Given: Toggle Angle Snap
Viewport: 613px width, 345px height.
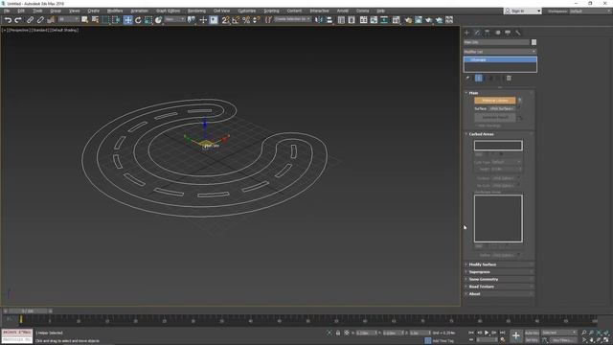Looking at the screenshot, I should click(x=236, y=20).
